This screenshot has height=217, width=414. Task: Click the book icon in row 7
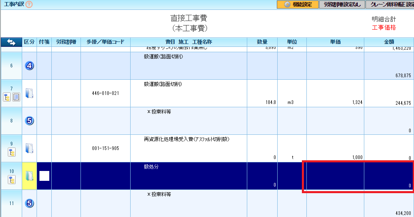click(x=29, y=93)
